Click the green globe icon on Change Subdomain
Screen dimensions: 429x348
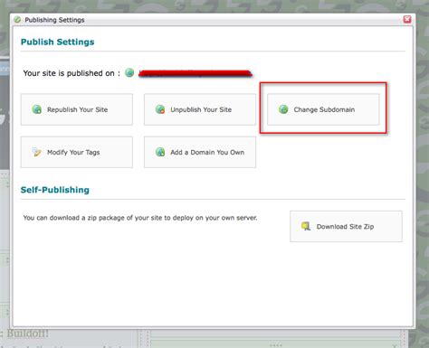click(x=283, y=109)
